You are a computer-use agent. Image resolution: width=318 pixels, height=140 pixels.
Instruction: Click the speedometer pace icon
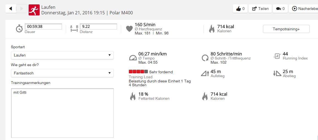point(133,58)
